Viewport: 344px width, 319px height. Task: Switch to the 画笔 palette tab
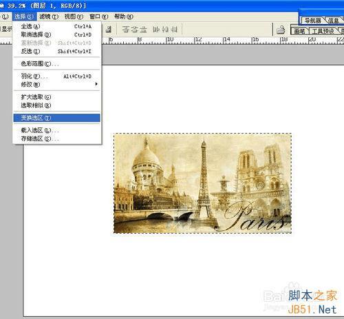[299, 31]
